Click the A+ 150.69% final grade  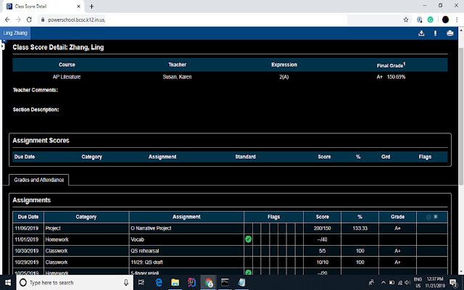[391, 77]
